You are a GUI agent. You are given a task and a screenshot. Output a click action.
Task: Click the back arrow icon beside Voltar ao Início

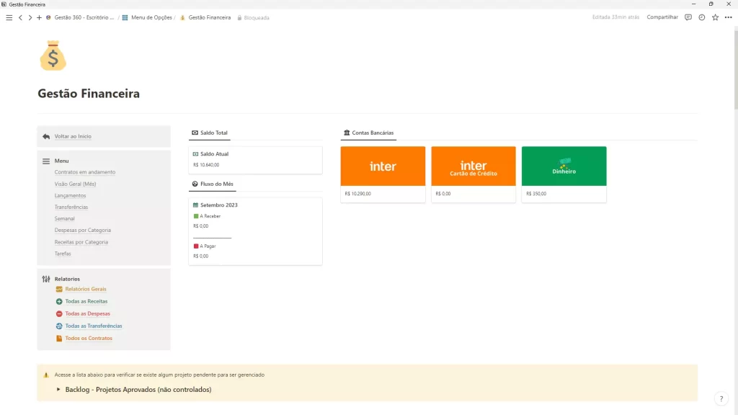coord(46,136)
